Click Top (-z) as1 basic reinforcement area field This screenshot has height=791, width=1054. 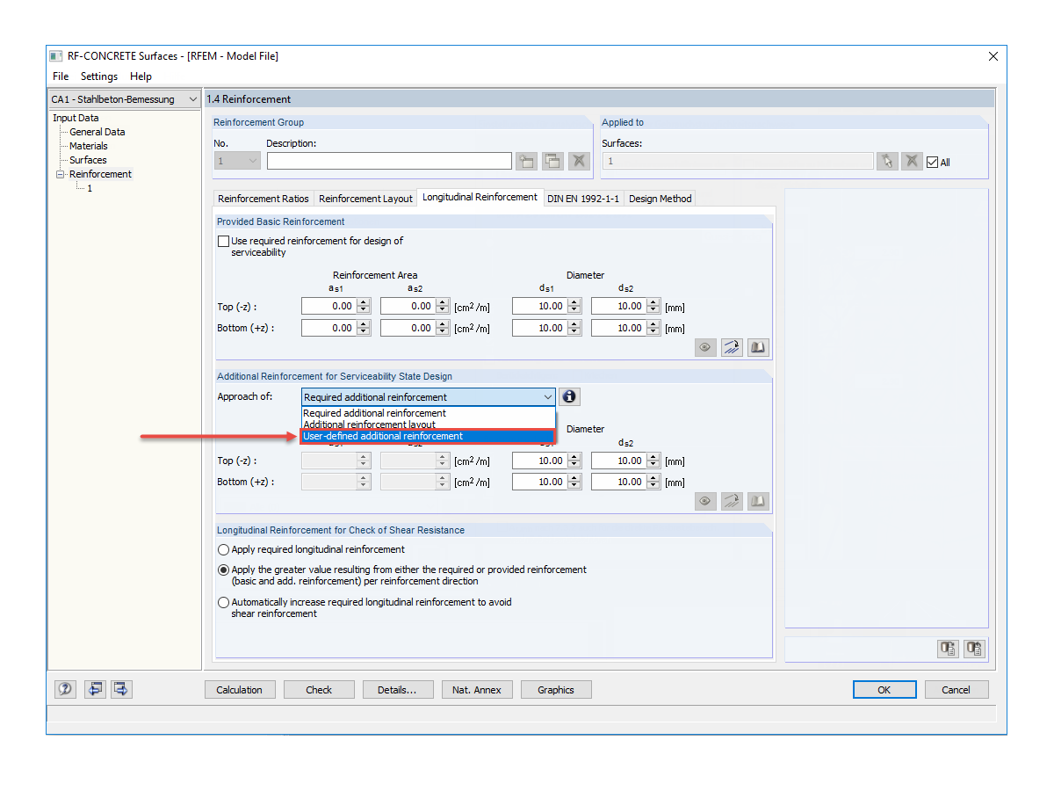(328, 306)
